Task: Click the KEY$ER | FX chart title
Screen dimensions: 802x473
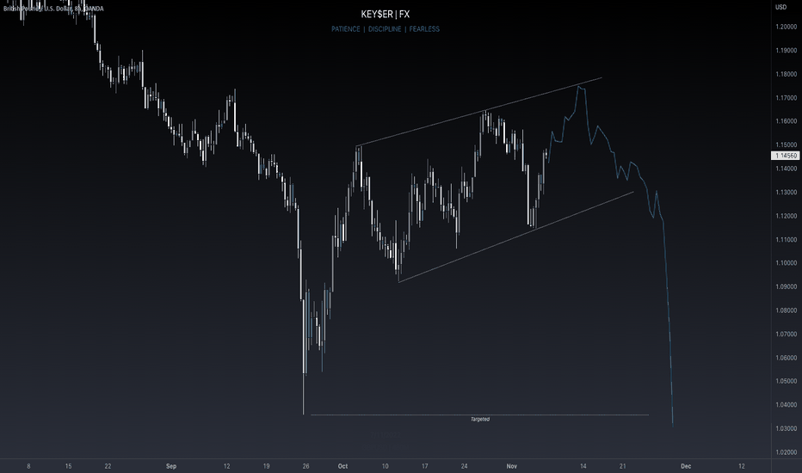Action: pos(386,15)
